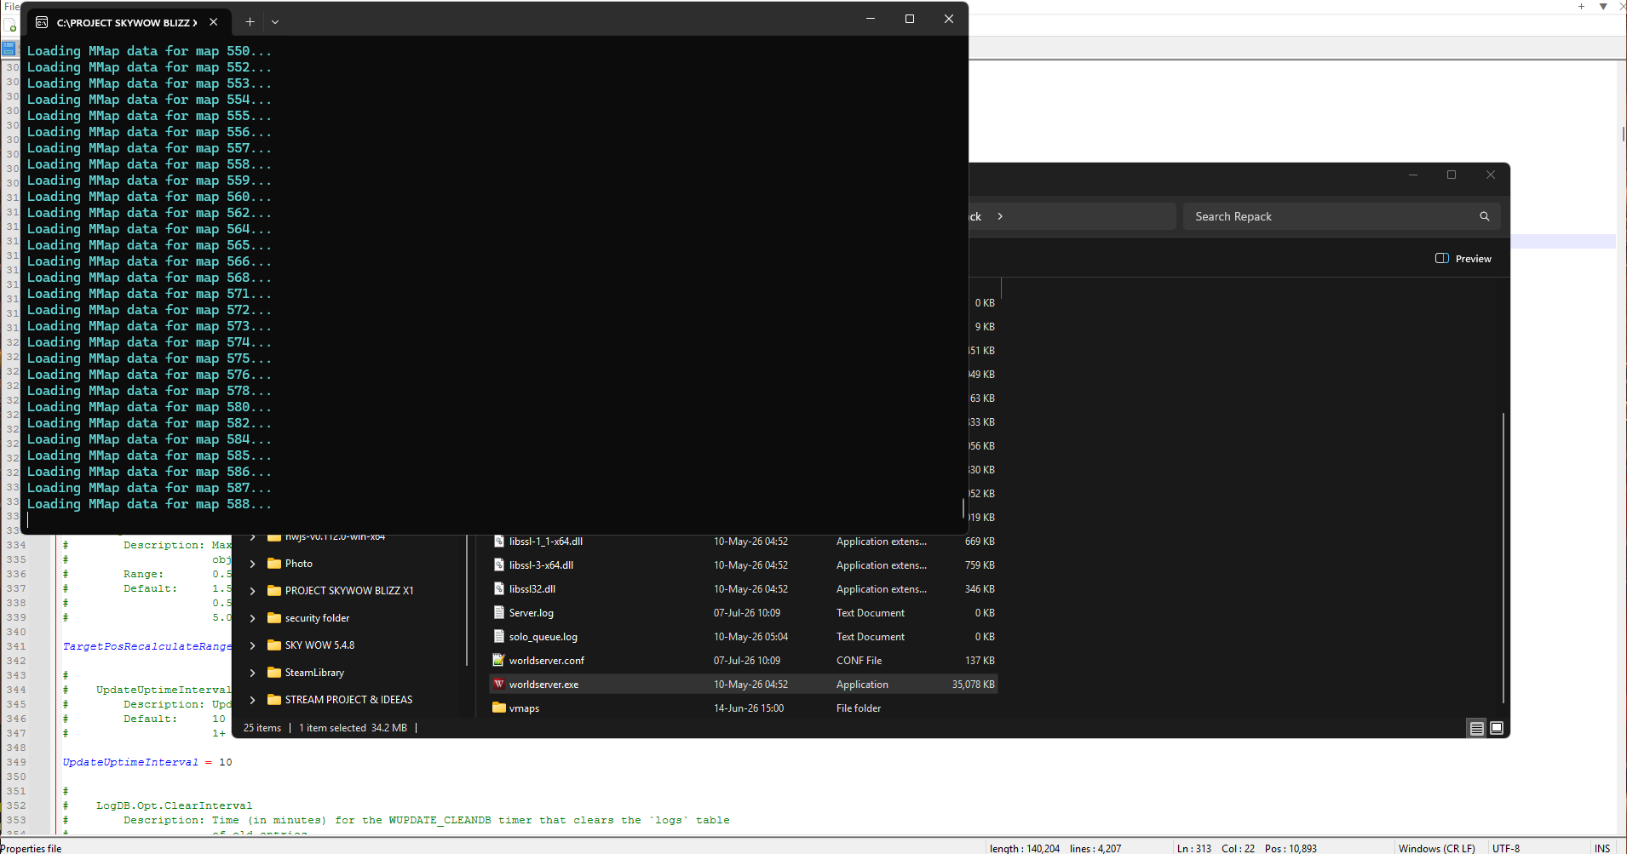Switch Explorer to large icons view
Image resolution: width=1627 pixels, height=854 pixels.
1497,728
